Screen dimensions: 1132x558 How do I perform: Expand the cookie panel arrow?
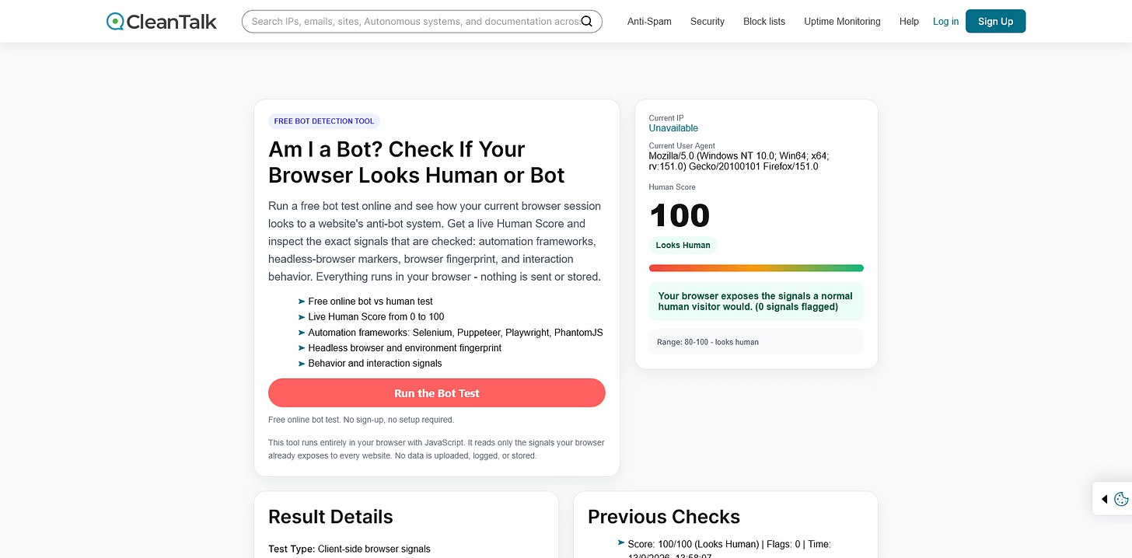[x=1104, y=499]
